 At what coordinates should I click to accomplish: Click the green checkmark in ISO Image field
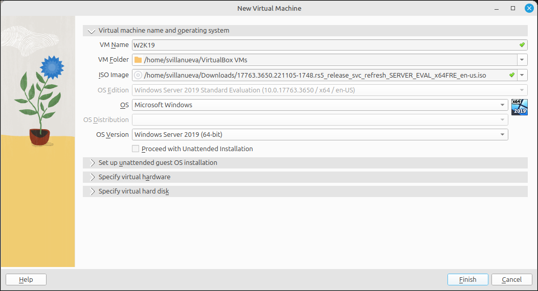511,75
